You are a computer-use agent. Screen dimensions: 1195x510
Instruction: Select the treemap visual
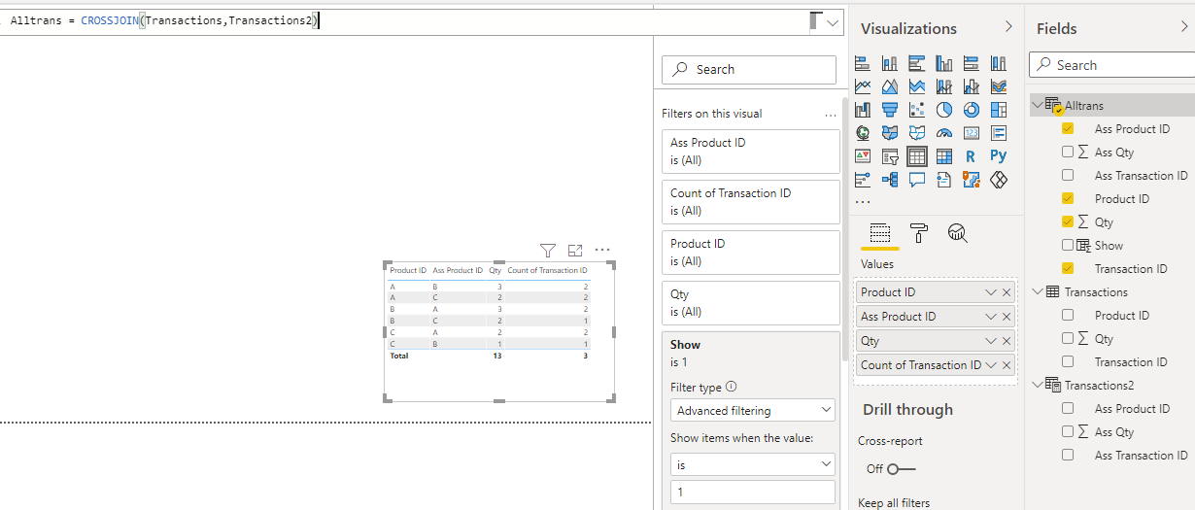(999, 110)
